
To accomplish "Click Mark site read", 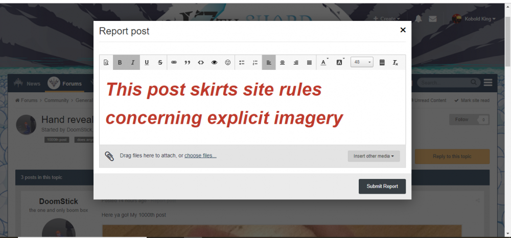I will click(472, 100).
